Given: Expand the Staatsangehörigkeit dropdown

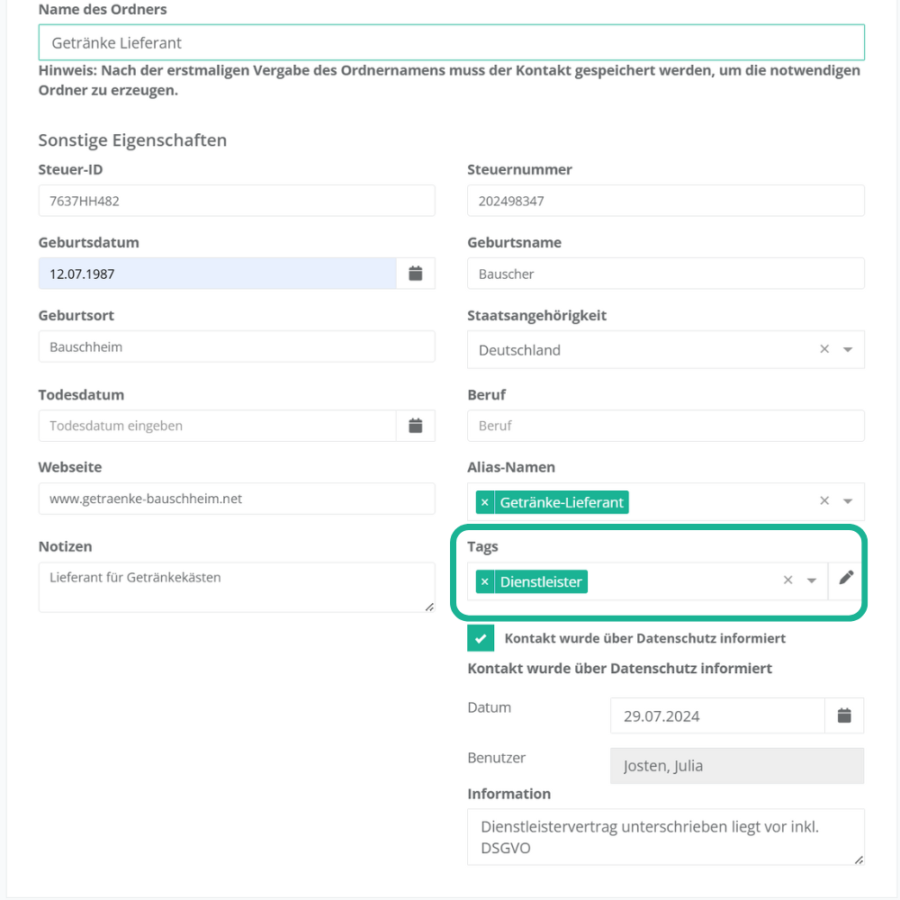Looking at the screenshot, I should 847,349.
